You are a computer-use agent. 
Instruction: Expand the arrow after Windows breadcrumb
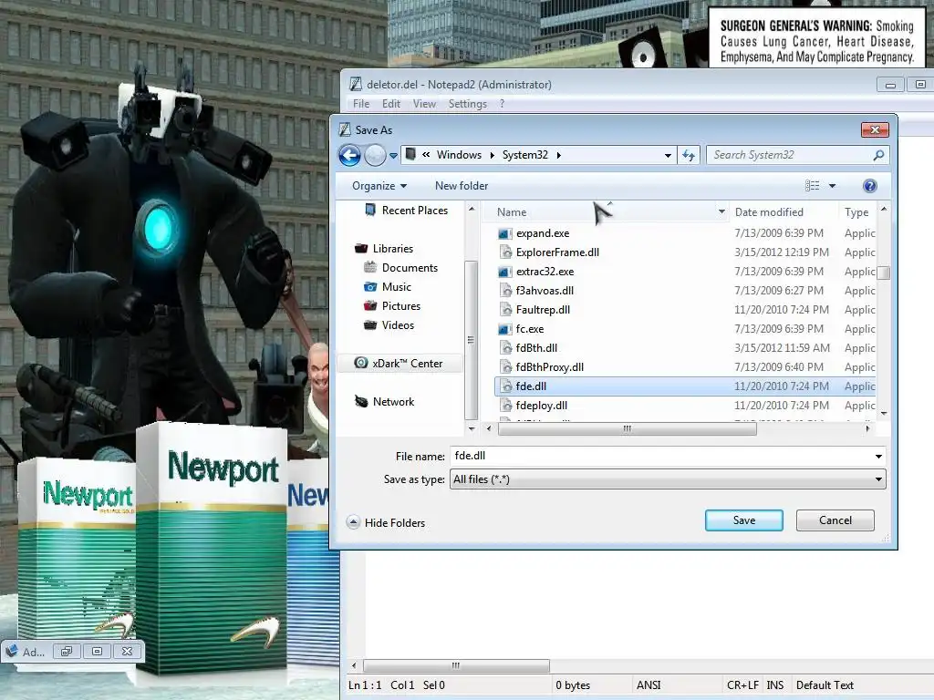tap(492, 155)
